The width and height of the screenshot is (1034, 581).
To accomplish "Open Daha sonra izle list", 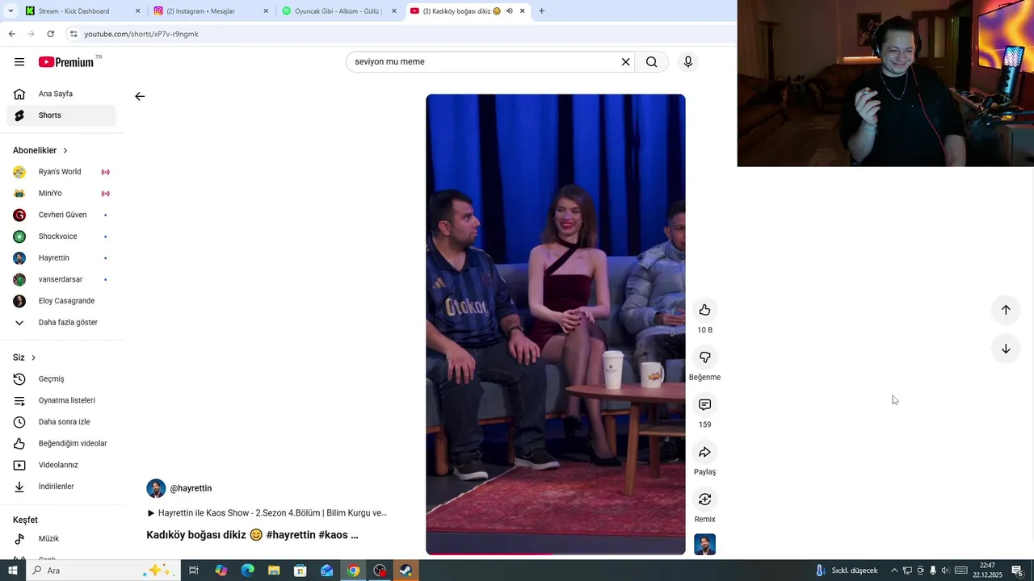I will pos(61,422).
